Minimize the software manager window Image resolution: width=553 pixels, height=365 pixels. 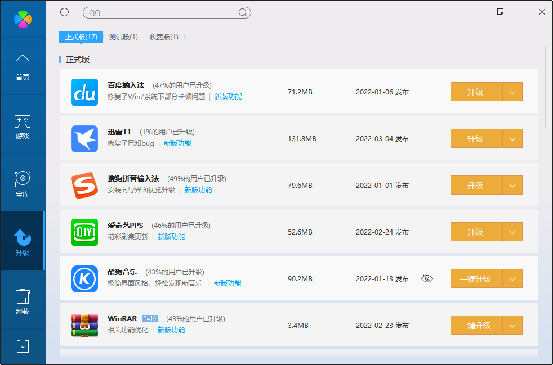[x=521, y=12]
